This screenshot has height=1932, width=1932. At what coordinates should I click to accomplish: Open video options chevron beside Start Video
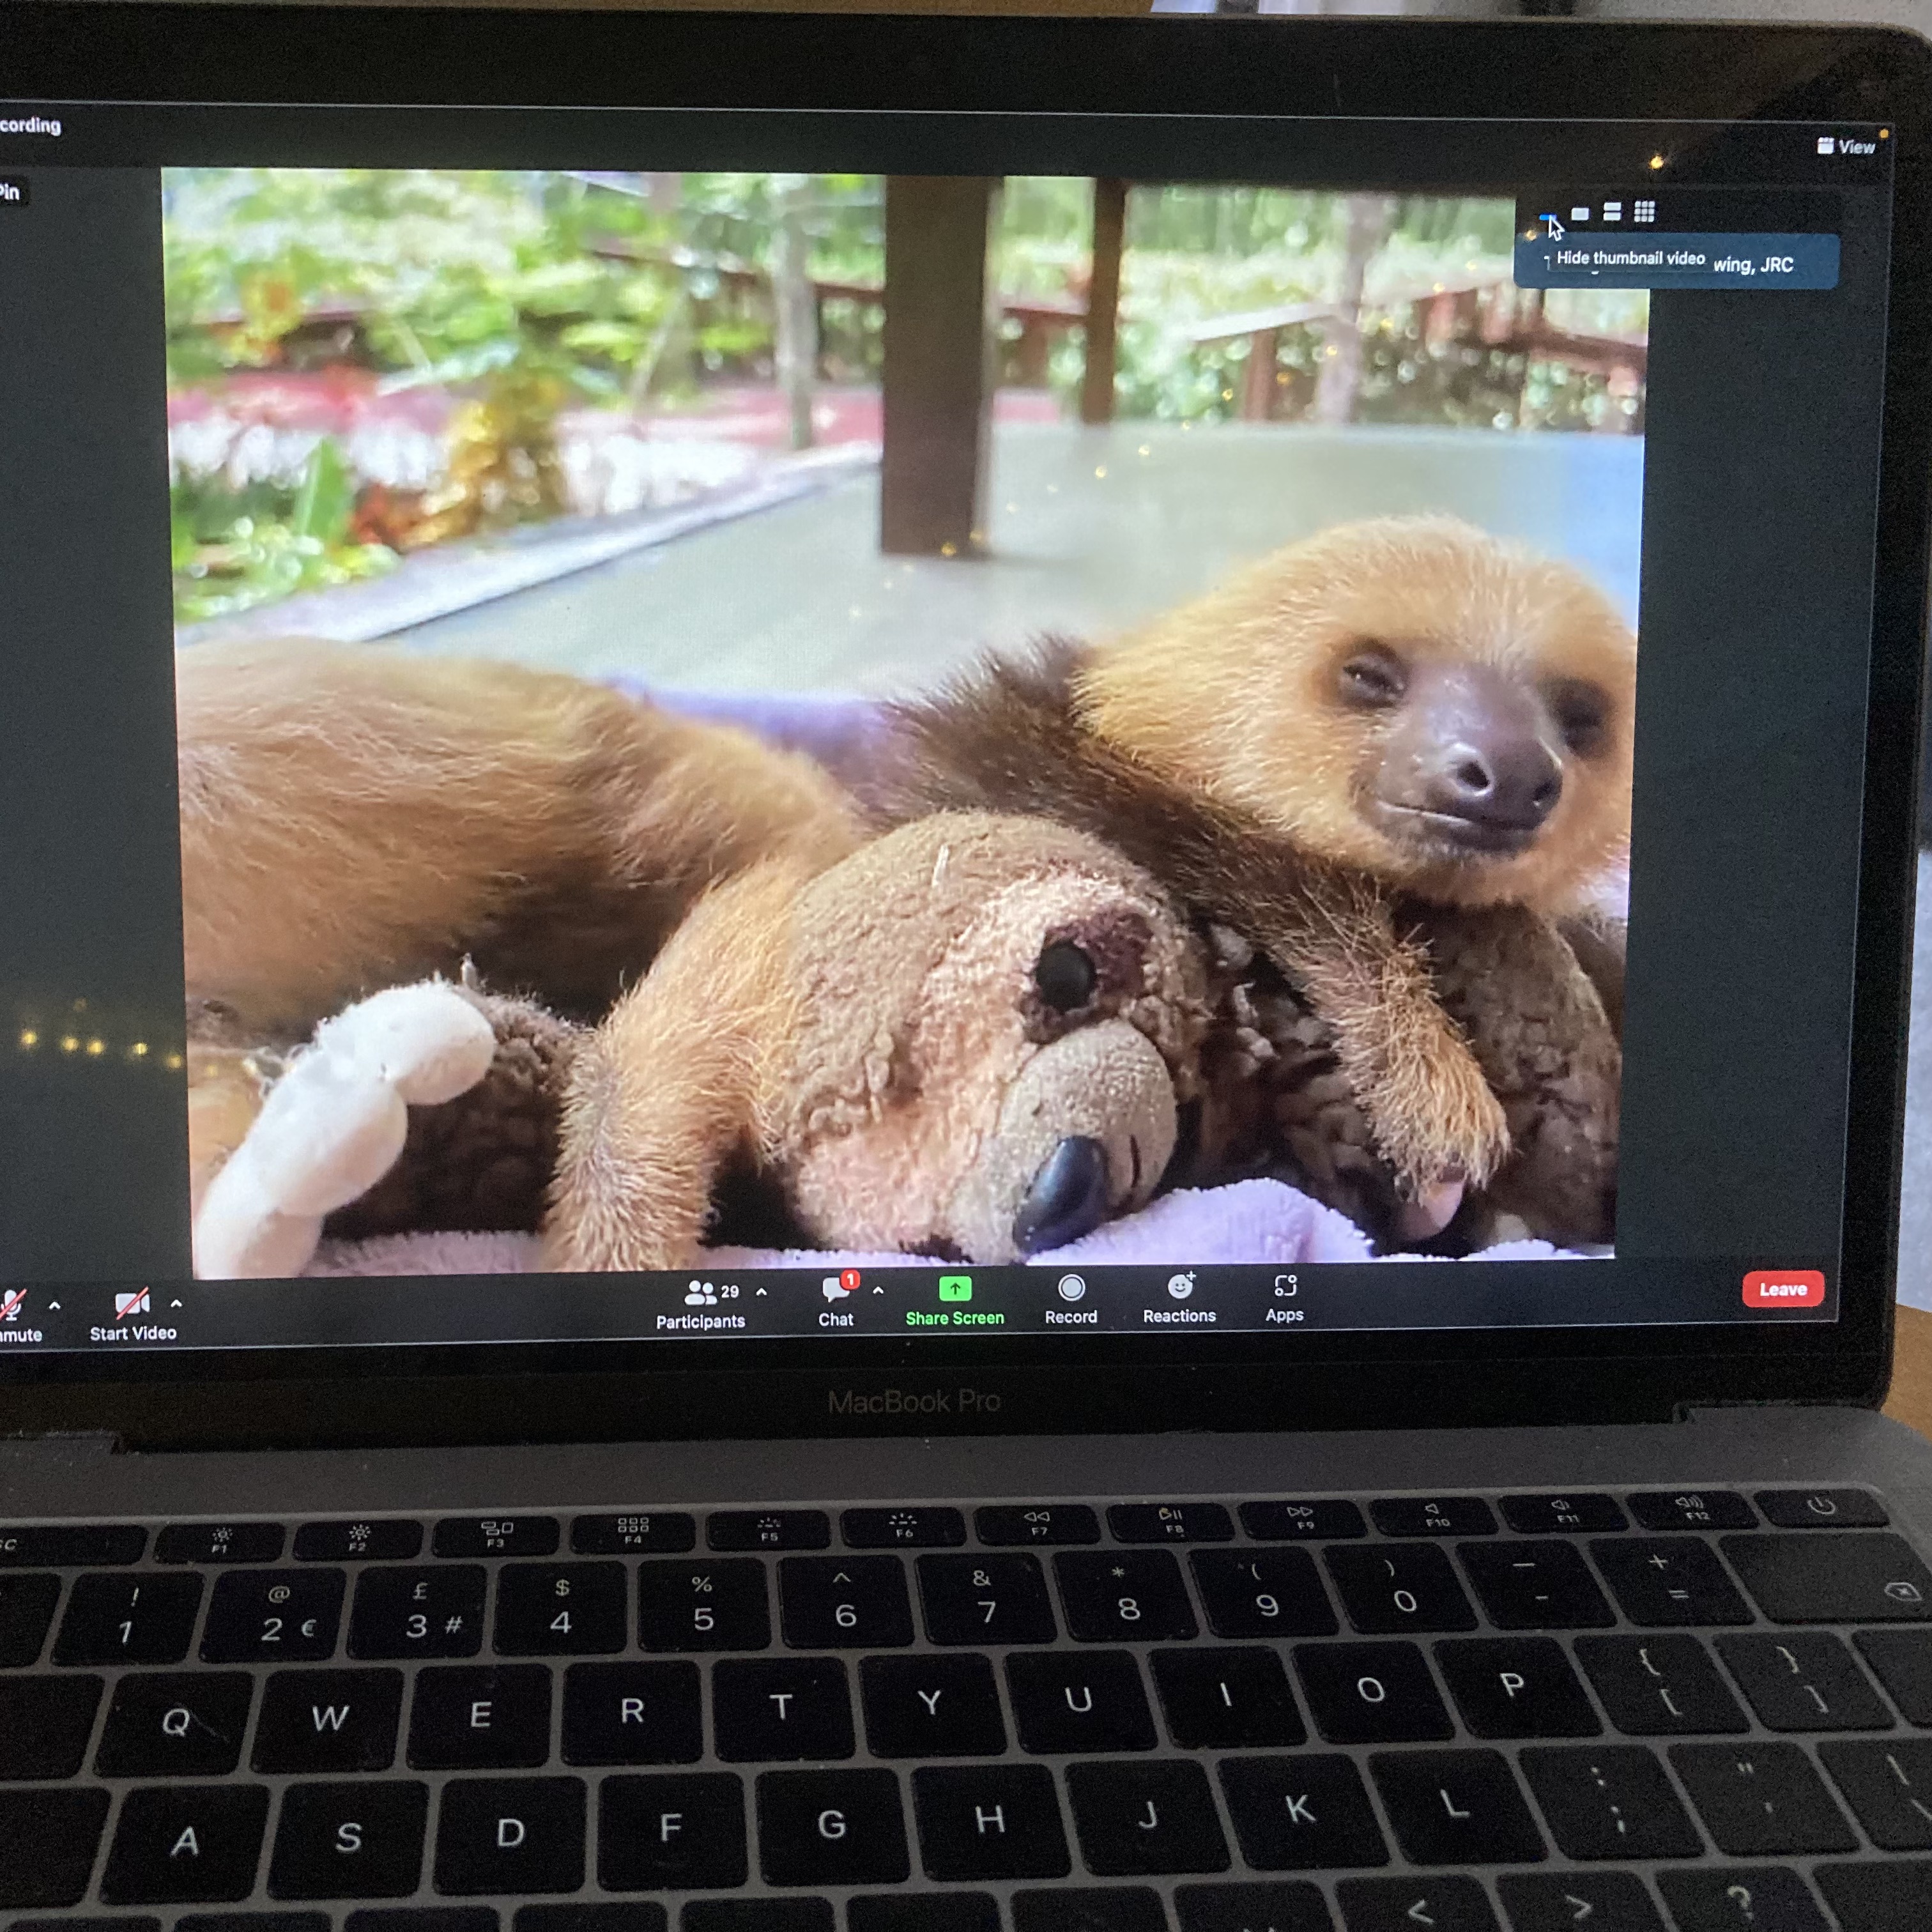176,1303
